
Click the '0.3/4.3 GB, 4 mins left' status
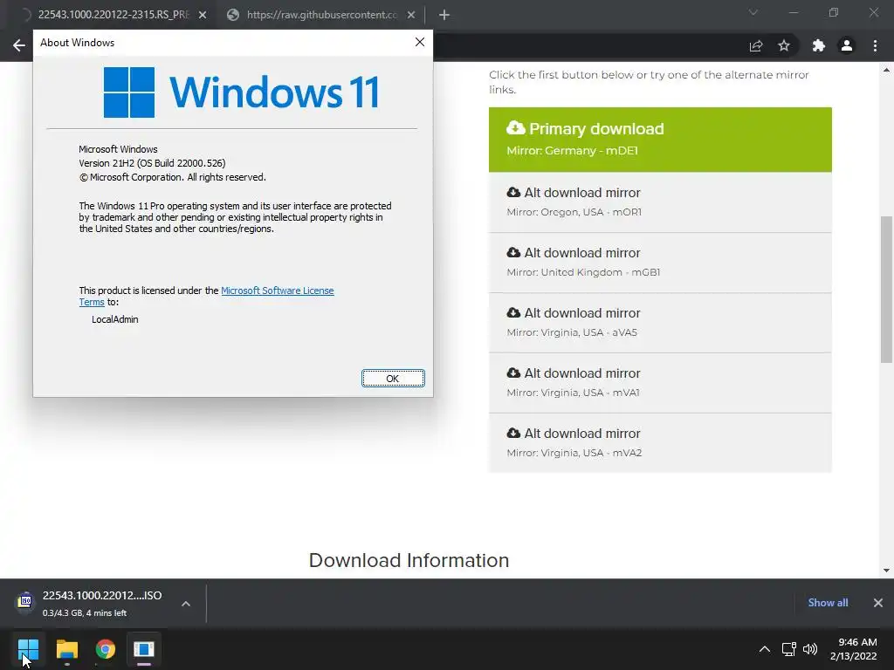click(85, 613)
